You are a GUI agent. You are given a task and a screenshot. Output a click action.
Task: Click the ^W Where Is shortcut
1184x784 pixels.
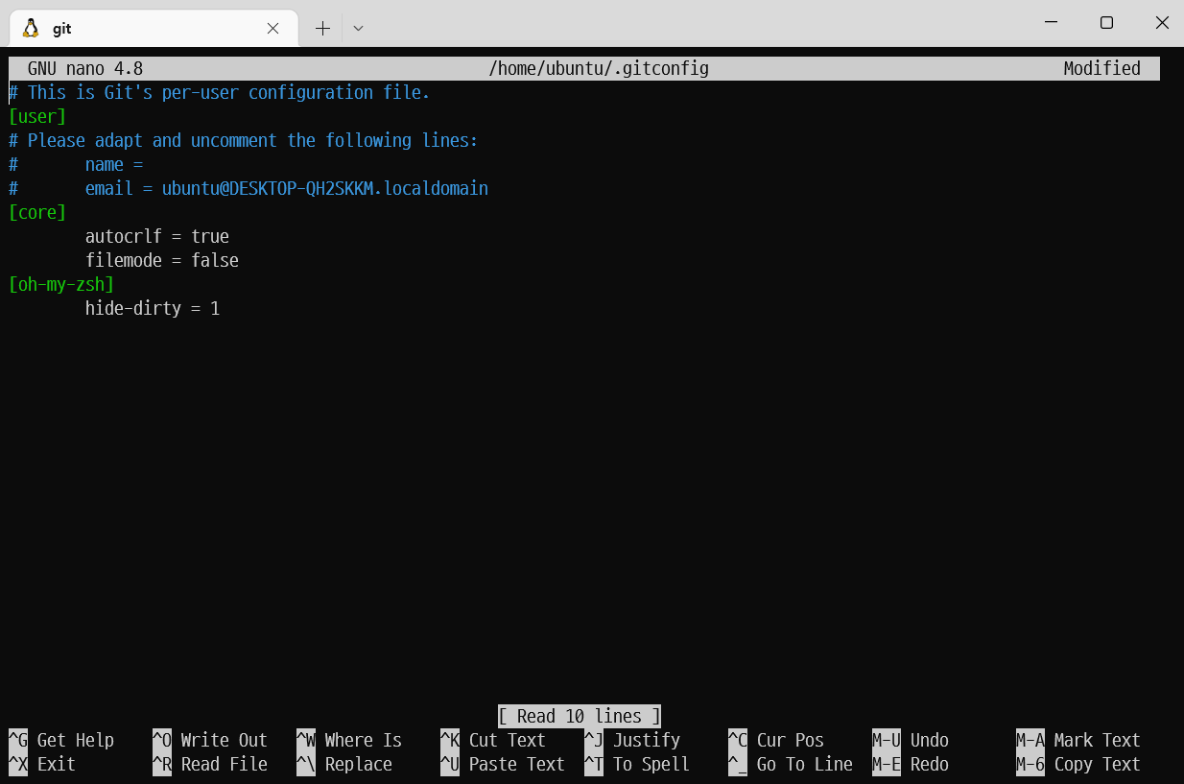tap(349, 741)
